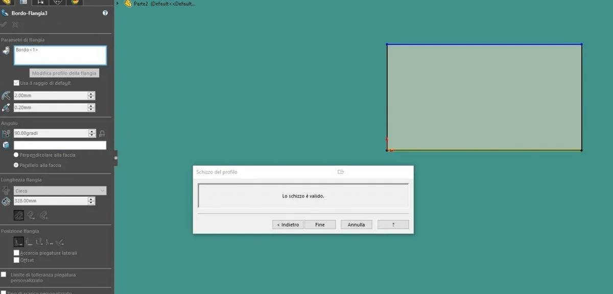Choose the fifth flange position icon

coord(60,242)
